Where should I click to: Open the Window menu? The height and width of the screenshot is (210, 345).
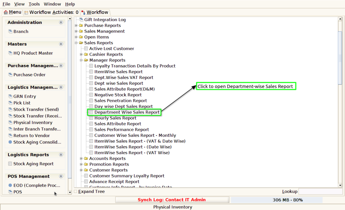coord(52,4)
